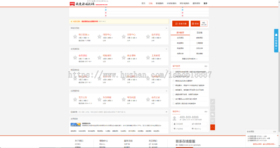Click 在线客服 button in service center
Screen dimensions: 280x148
coord(181,124)
